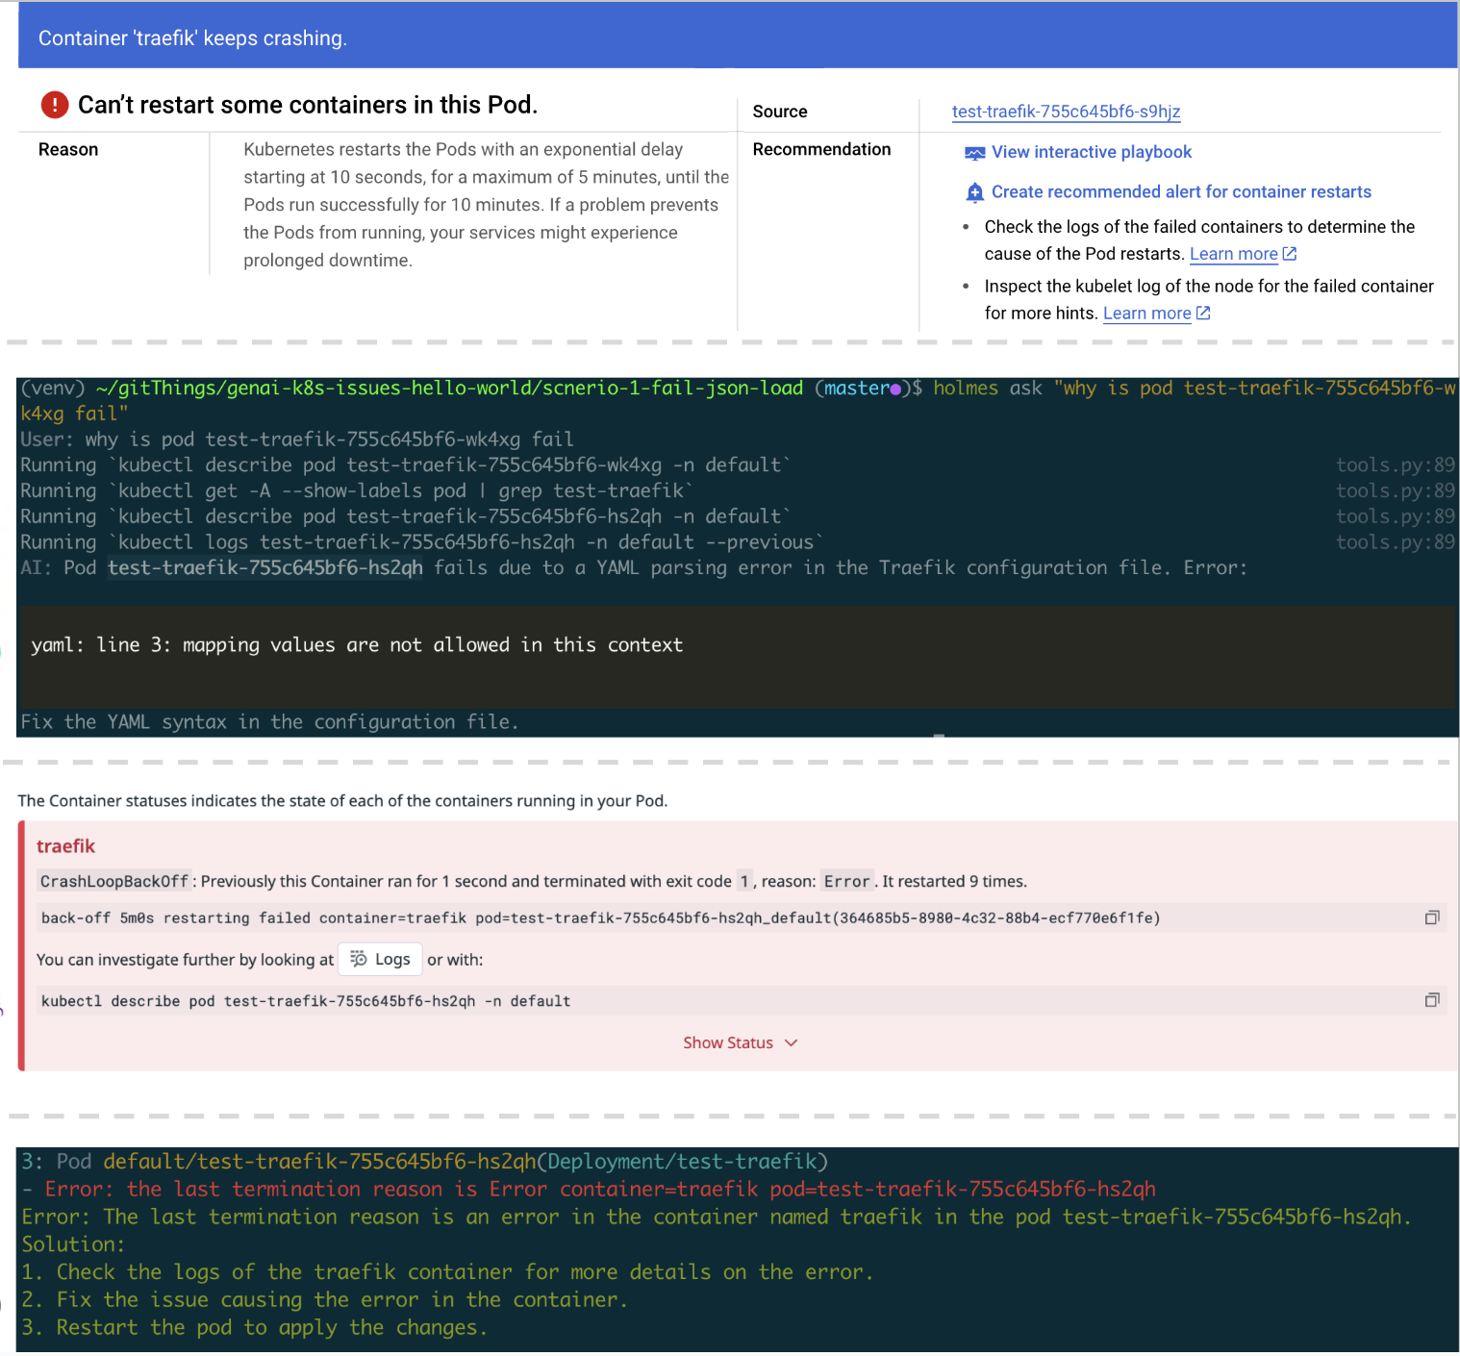The width and height of the screenshot is (1460, 1356).
Task: Click external link icon after Pod restarts Learn more
Action: (1290, 254)
